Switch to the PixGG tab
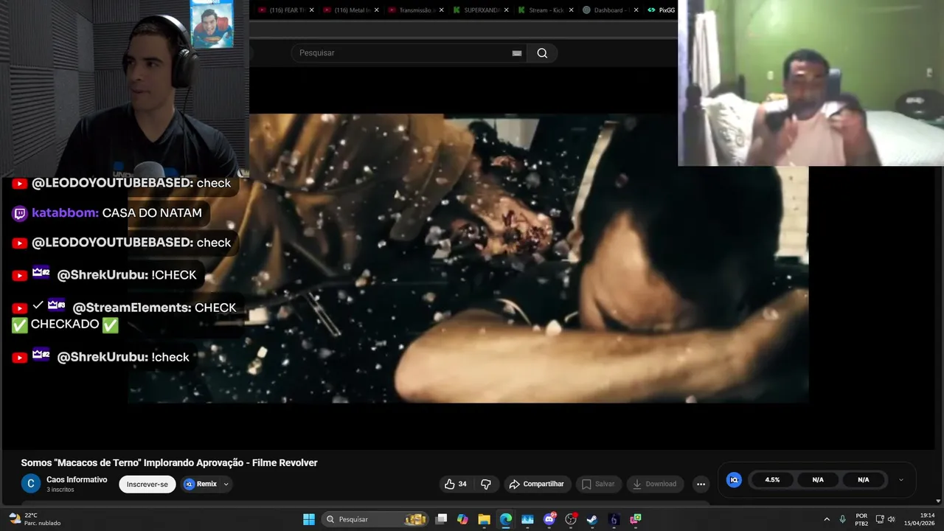Screen dimensions: 944x531 662,10
